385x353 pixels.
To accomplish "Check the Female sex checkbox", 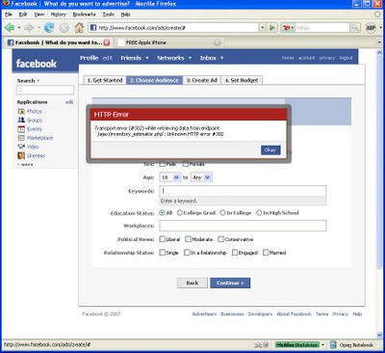I will click(185, 164).
